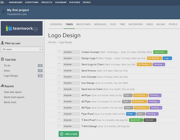Remove the Approved tag from Create Concept
This screenshot has width=180, height=140.
[x=166, y=52]
